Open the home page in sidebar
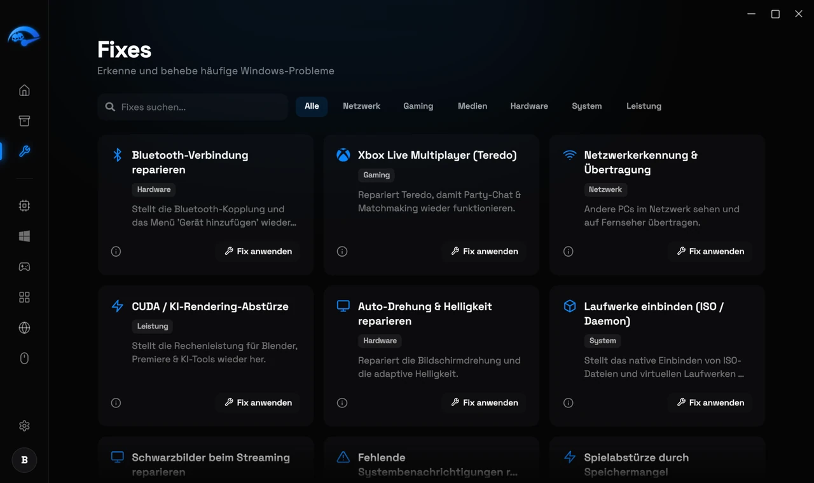This screenshot has width=814, height=483. coord(24,90)
